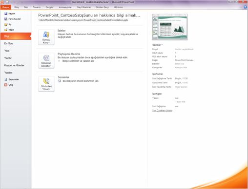Click the İlgili Kişiler heading
The height and width of the screenshot is (189, 248).
click(157, 94)
